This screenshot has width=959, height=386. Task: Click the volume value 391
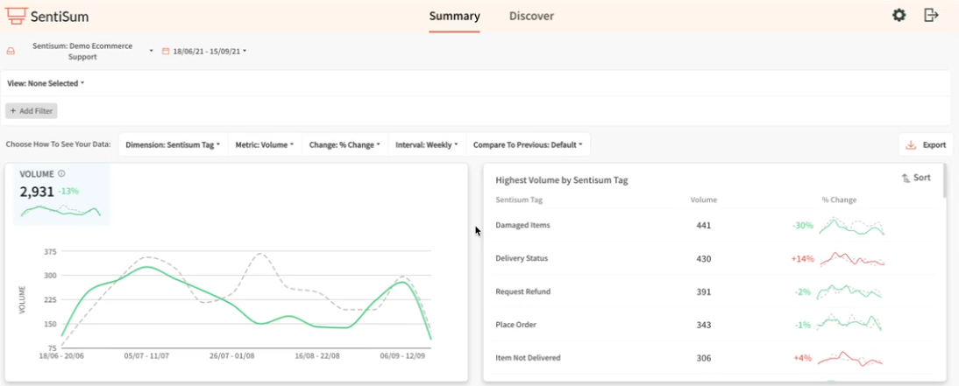click(x=703, y=292)
